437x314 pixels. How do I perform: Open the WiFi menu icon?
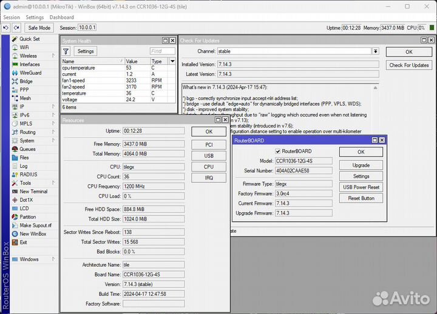click(x=15, y=47)
